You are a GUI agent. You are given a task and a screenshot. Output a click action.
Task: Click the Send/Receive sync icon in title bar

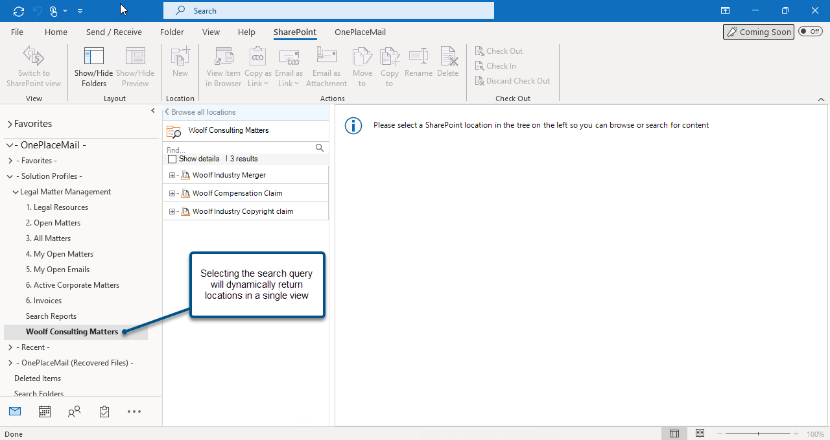tap(18, 11)
